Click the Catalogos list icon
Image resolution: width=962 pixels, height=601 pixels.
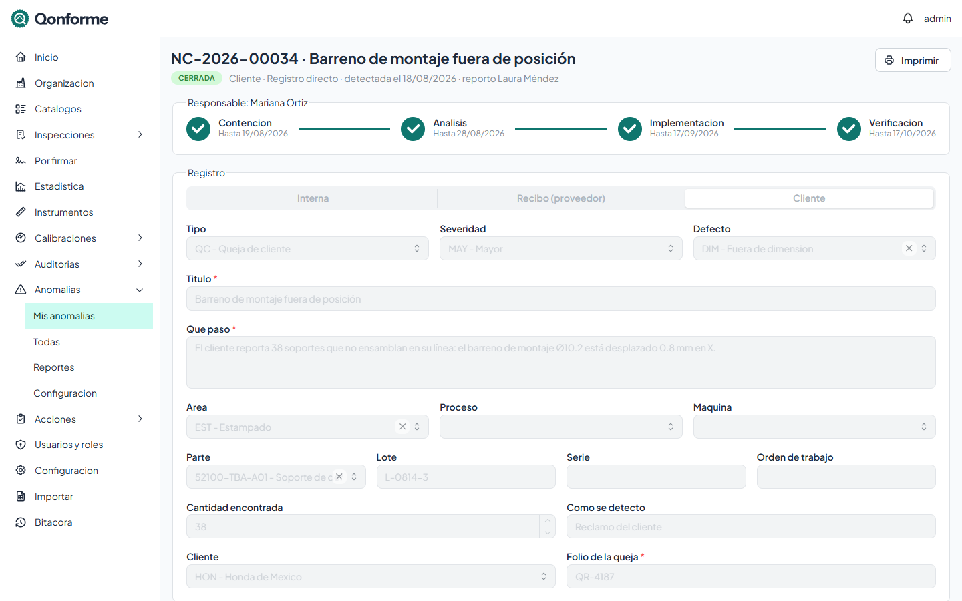[x=21, y=109]
